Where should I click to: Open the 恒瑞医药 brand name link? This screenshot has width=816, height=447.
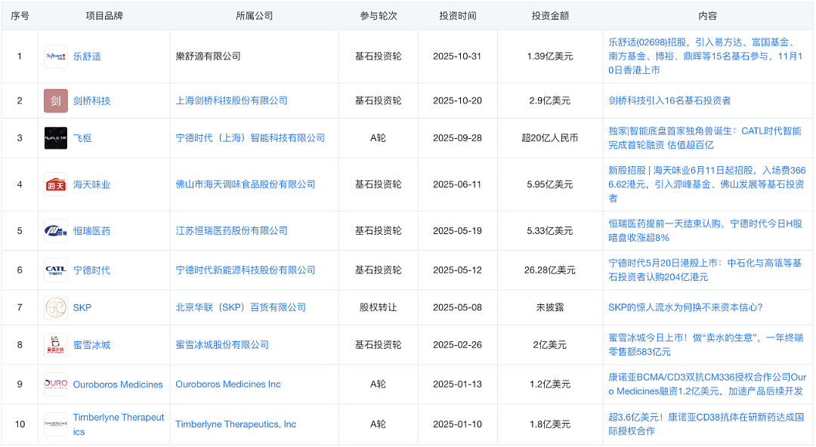point(91,231)
